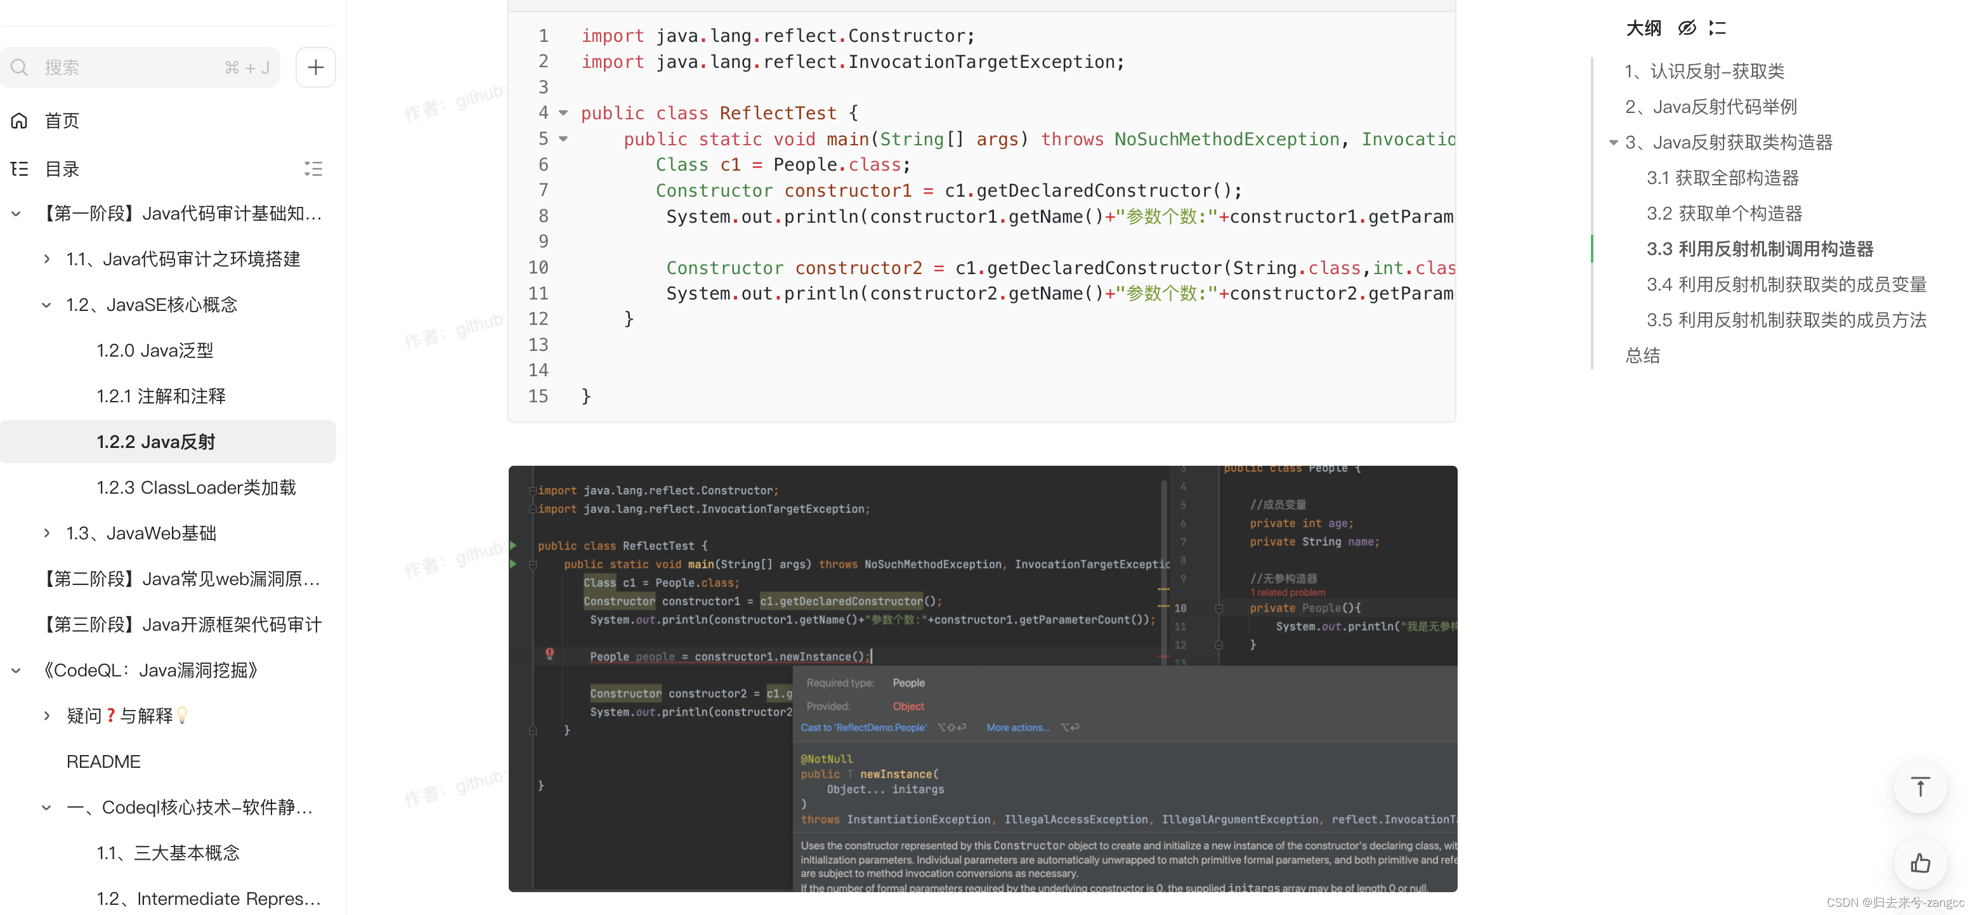This screenshot has height=915, width=1974.
Task: Hide the outline via eye icon
Action: [1687, 29]
